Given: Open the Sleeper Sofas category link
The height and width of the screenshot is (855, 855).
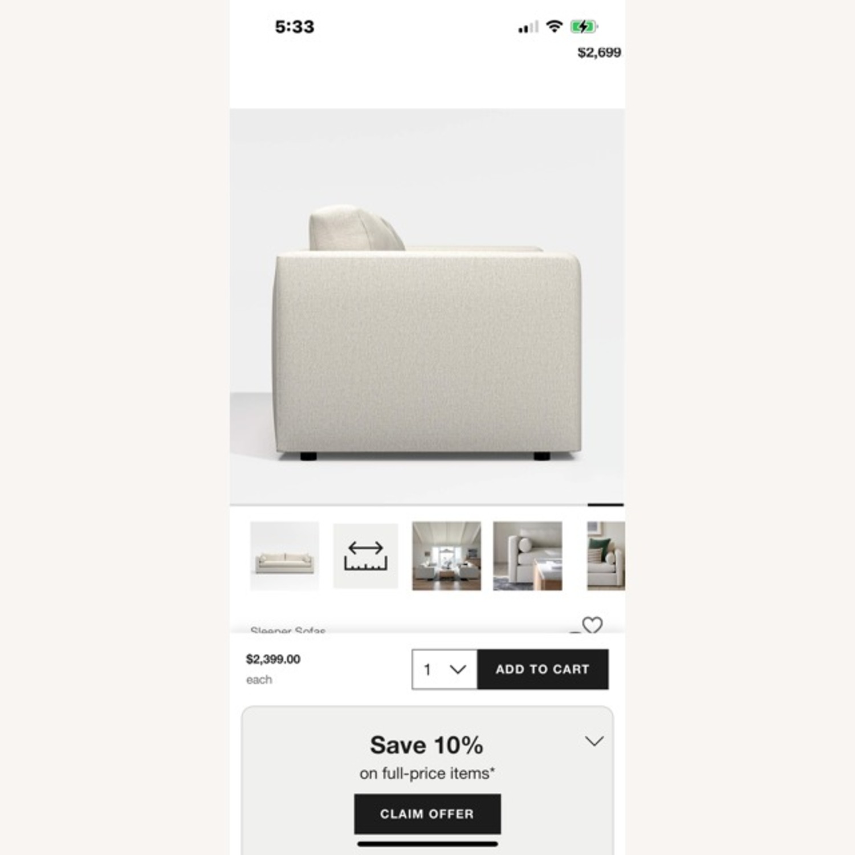Looking at the screenshot, I should [x=288, y=630].
